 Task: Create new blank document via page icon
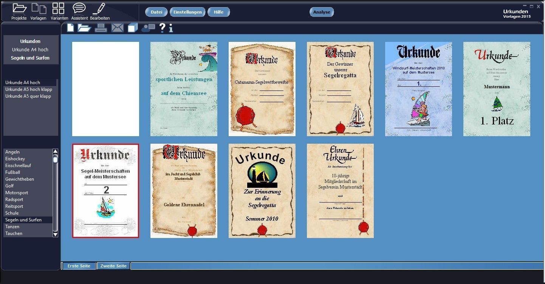pos(70,28)
